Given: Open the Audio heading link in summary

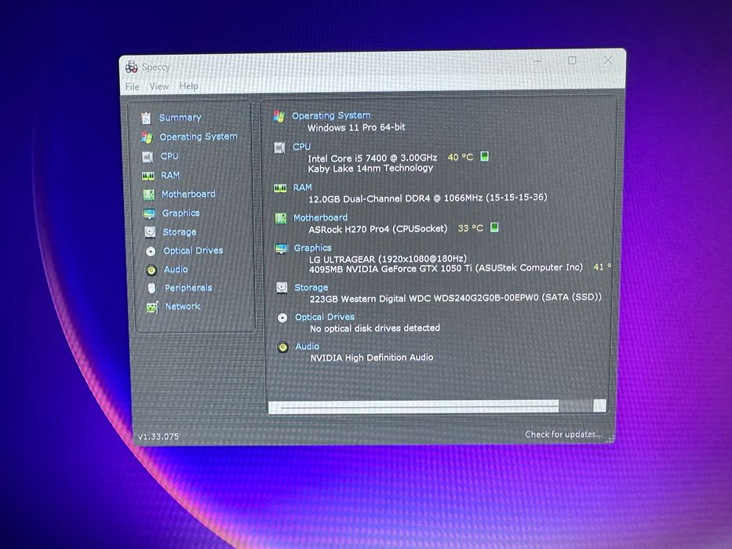Looking at the screenshot, I should point(308,347).
